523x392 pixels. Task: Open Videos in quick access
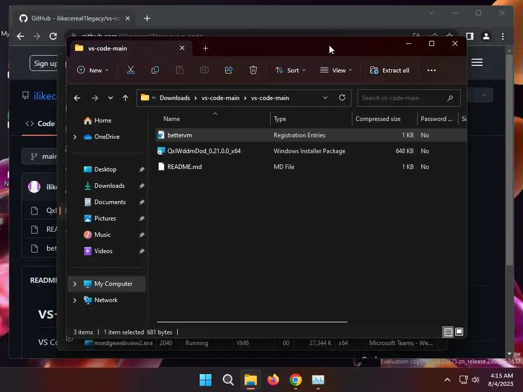pyautogui.click(x=103, y=251)
